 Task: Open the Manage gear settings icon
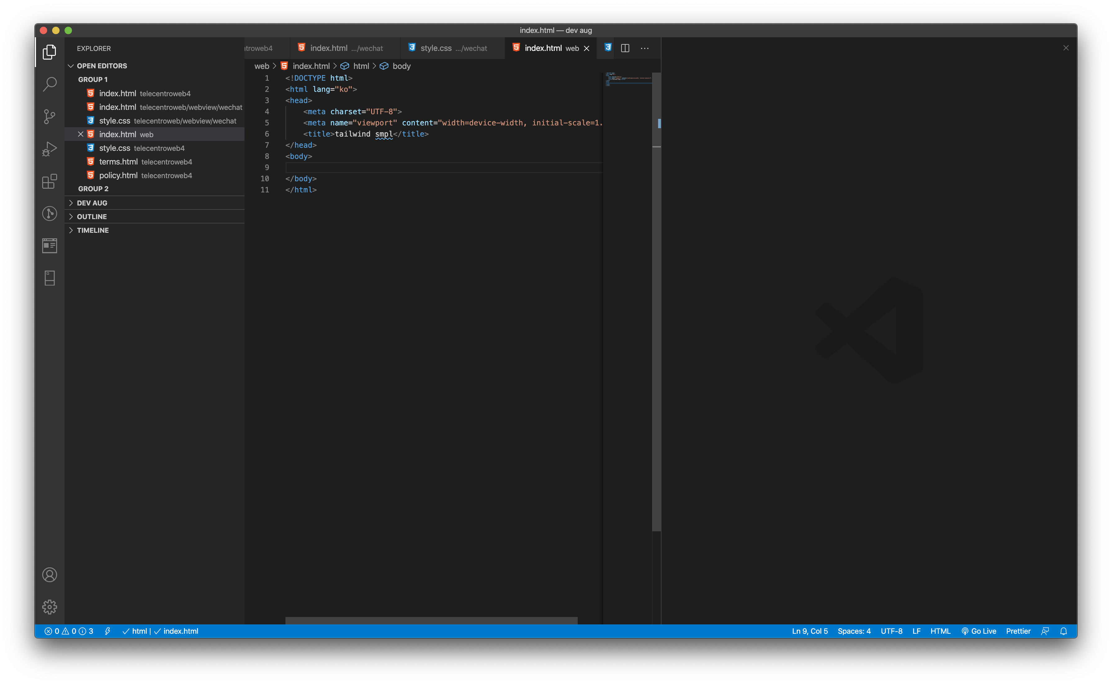pyautogui.click(x=49, y=607)
